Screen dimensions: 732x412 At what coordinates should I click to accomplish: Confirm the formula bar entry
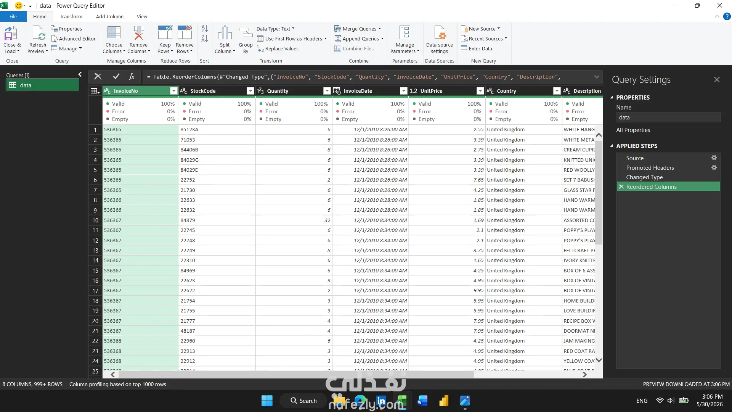[116, 77]
